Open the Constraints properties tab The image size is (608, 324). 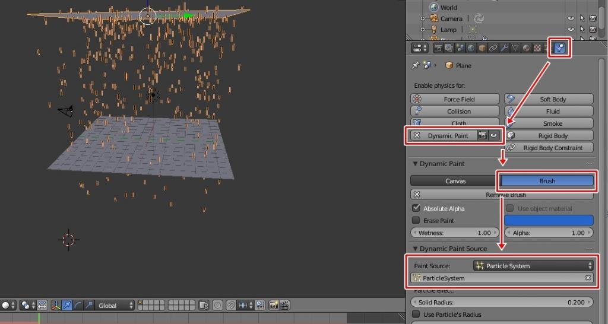click(493, 48)
